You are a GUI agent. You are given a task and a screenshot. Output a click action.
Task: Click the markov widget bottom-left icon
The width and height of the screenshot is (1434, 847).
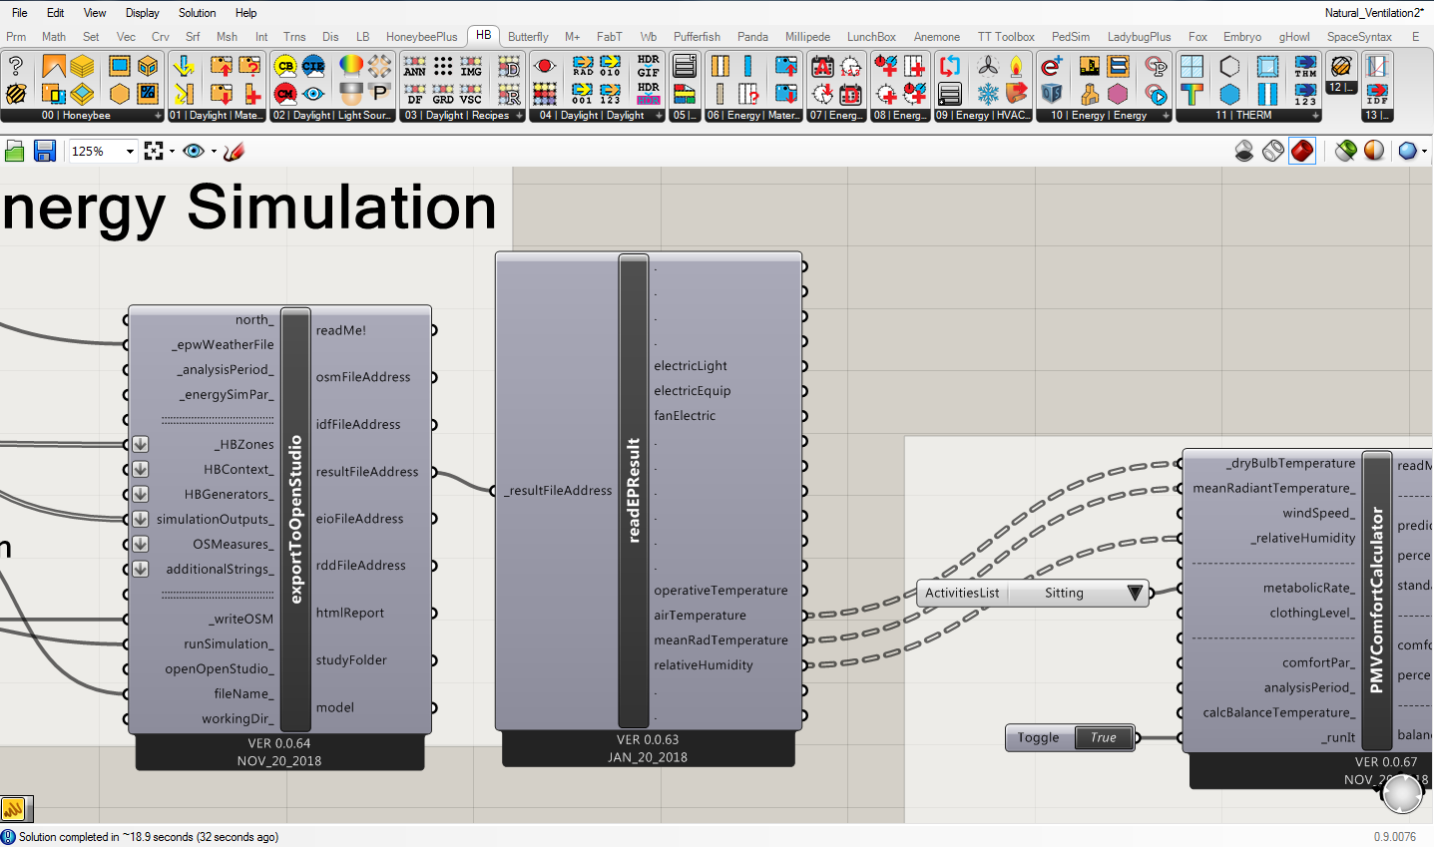14,808
